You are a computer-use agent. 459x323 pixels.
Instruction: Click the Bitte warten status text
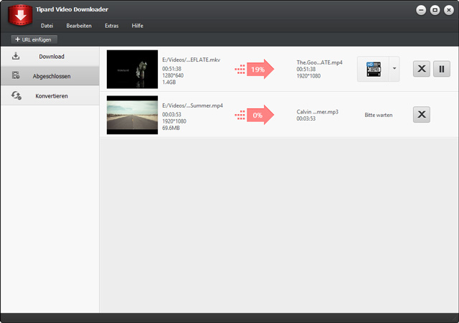[379, 115]
